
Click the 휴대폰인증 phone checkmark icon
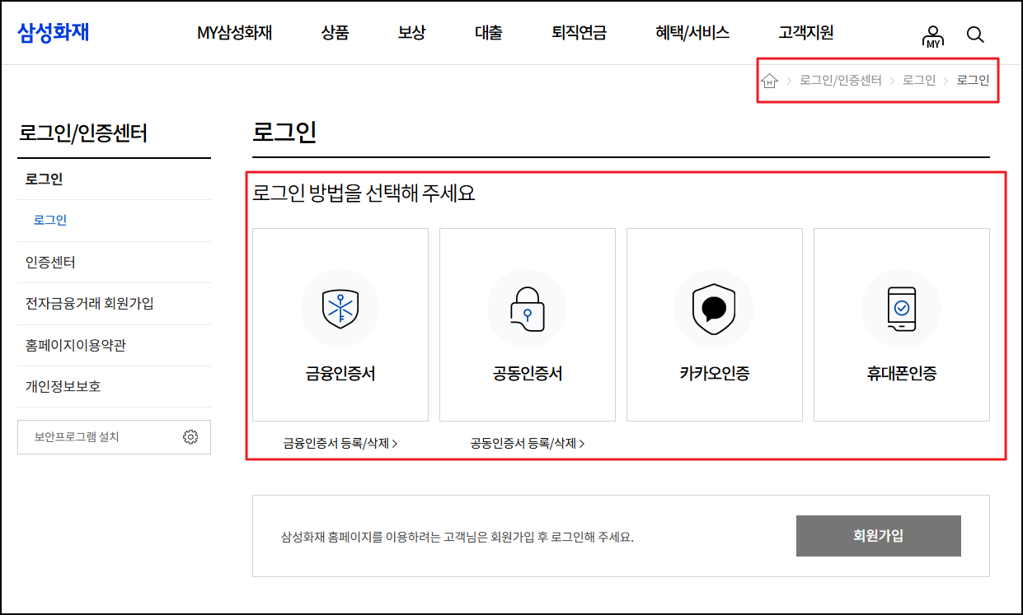coord(901,309)
